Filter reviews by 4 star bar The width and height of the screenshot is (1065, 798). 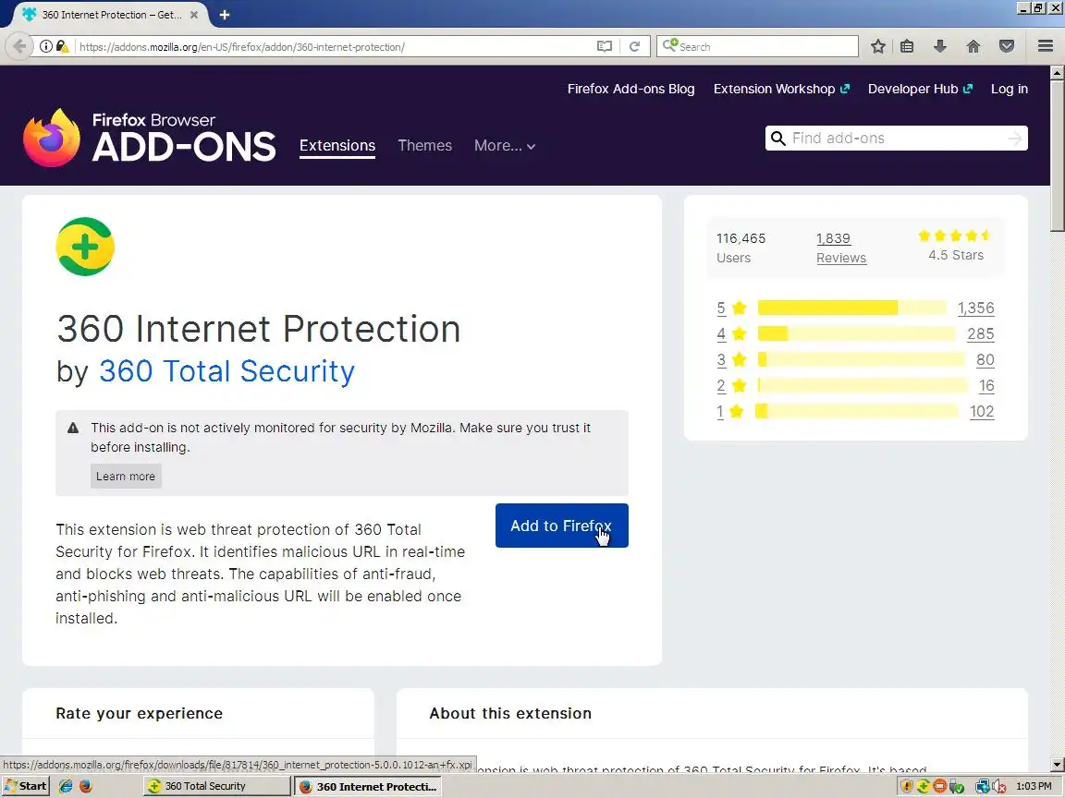pyautogui.click(x=856, y=333)
